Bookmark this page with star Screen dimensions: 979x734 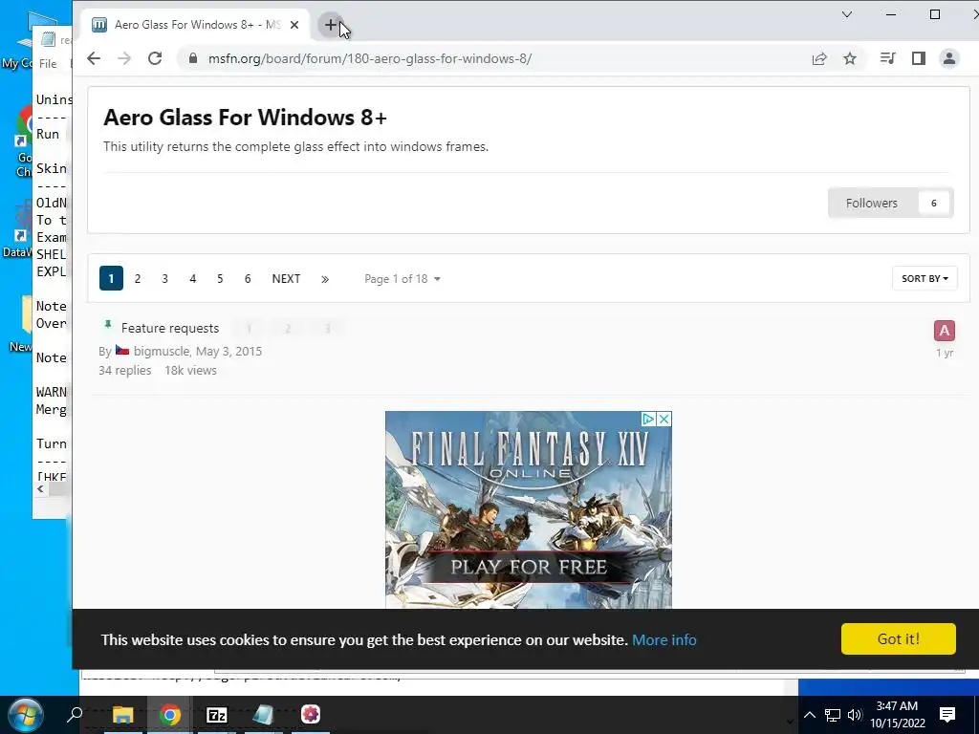[850, 58]
